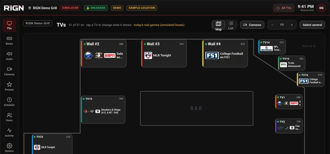Open the Boxes sidebar section
This screenshot has width=330, height=154.
[x=9, y=41]
